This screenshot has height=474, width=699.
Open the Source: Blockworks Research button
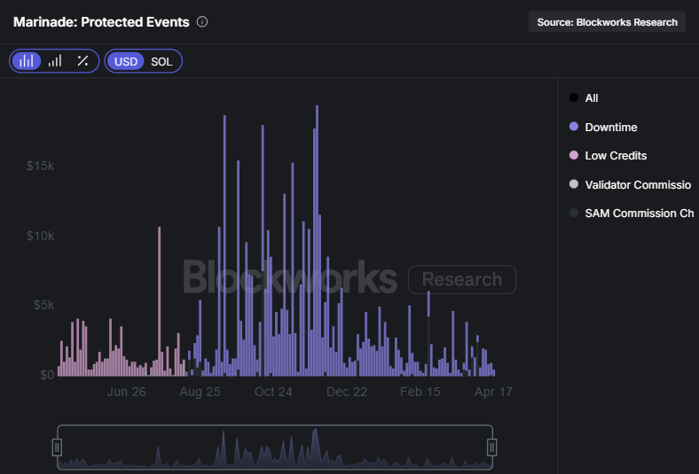pyautogui.click(x=607, y=22)
